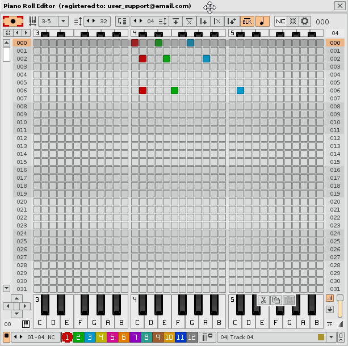Select the yellow color 4 swatch

[101, 337]
